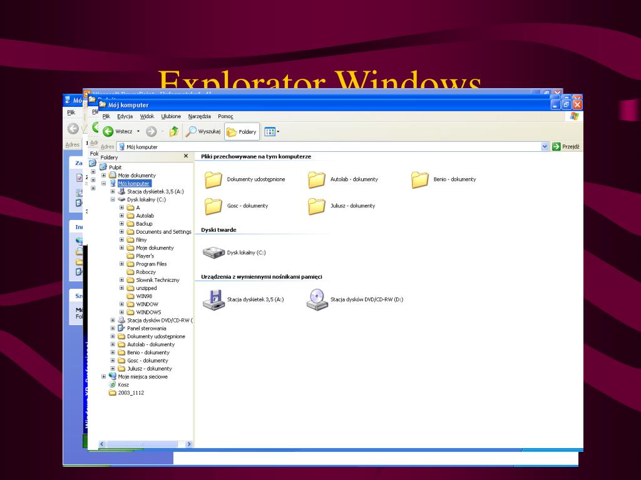Select Player's folder in tree
This screenshot has height=480, width=641.
[x=145, y=256]
